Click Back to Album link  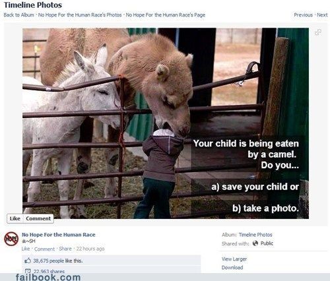tap(18, 15)
